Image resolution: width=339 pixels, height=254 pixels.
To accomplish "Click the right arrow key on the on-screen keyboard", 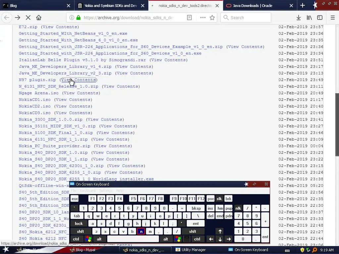I will 229,239.
